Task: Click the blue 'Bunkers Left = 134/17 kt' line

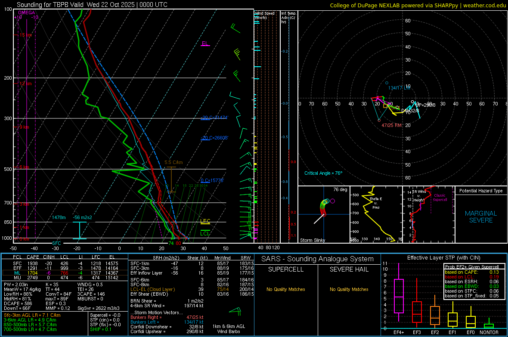Action: (x=167, y=322)
